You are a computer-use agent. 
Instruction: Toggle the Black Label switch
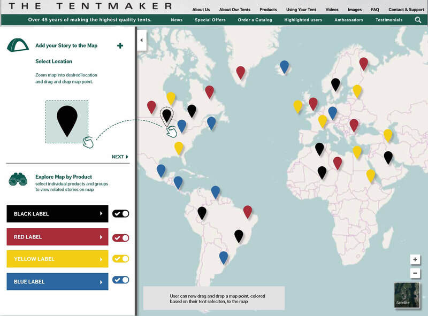pos(121,214)
